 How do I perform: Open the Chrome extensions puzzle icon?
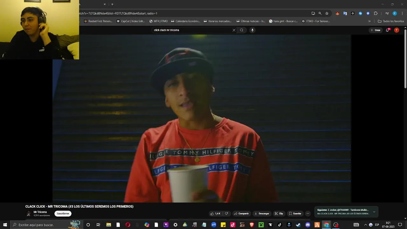[x=376, y=13]
